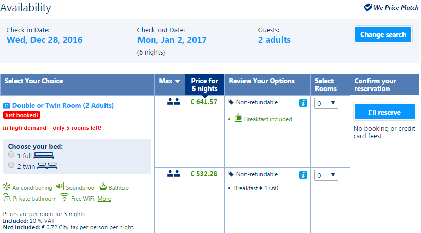Click the Air conditioning snowflake icon
This screenshot has height=233, width=421.
tap(7, 187)
